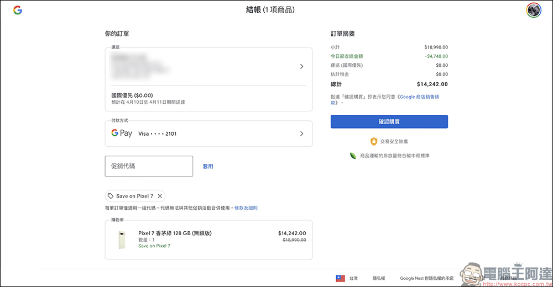
Task: Open Google 商店銷售條款 link
Action: pos(419,97)
